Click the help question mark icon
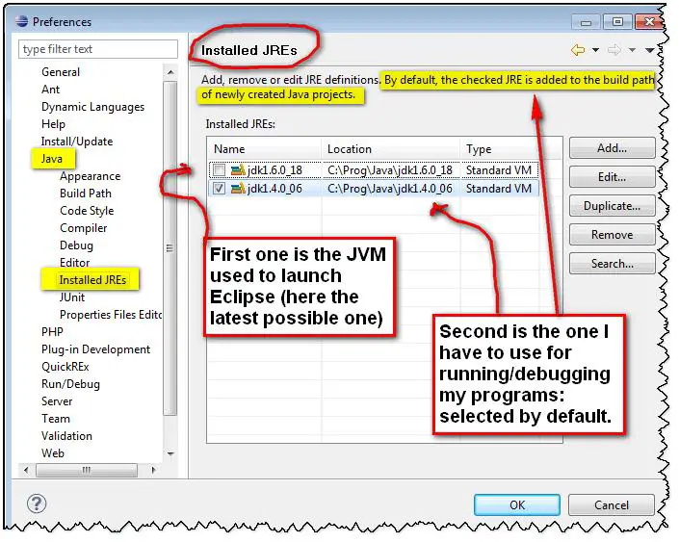This screenshot has width=679, height=542. [37, 503]
